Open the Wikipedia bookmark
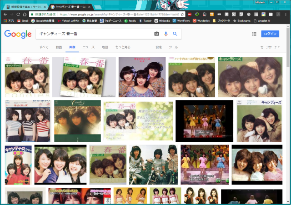Viewport: 291px width, 205px height. click(x=162, y=21)
